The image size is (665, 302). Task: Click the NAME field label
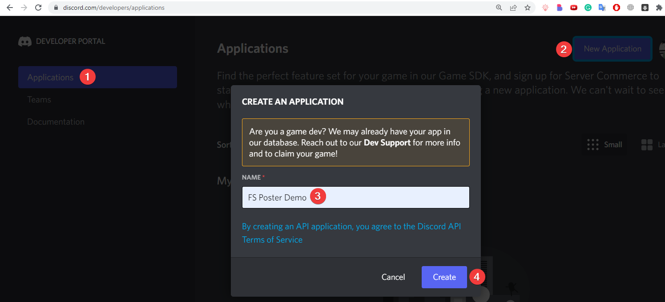click(251, 177)
